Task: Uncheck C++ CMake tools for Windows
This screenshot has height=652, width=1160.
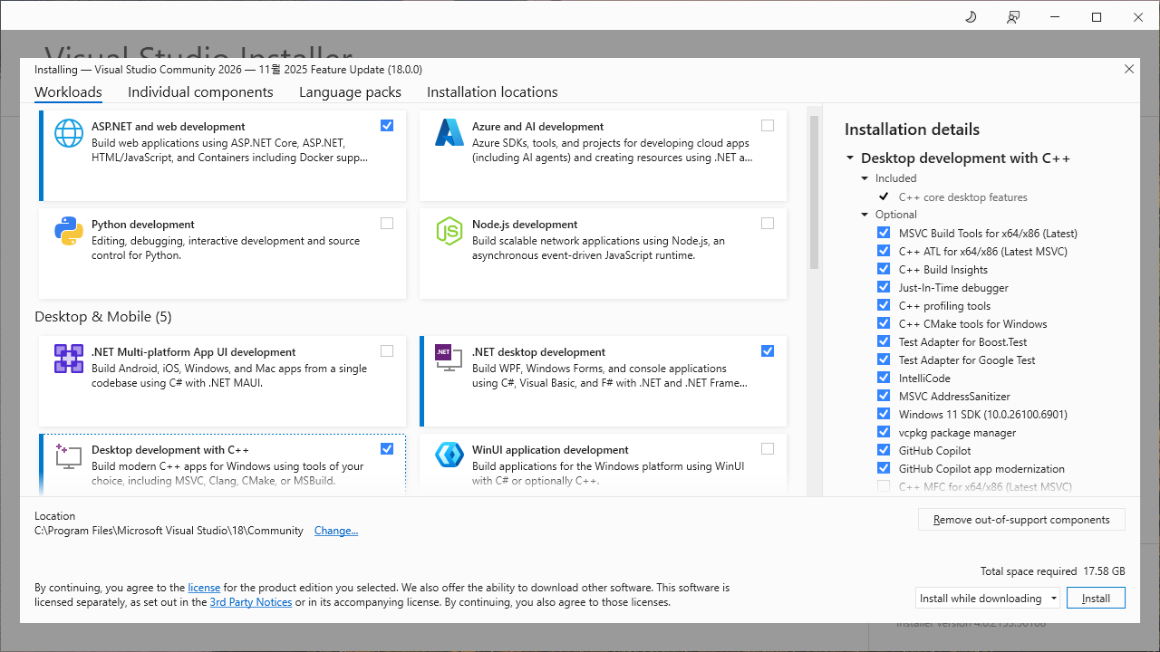Action: coord(884,323)
